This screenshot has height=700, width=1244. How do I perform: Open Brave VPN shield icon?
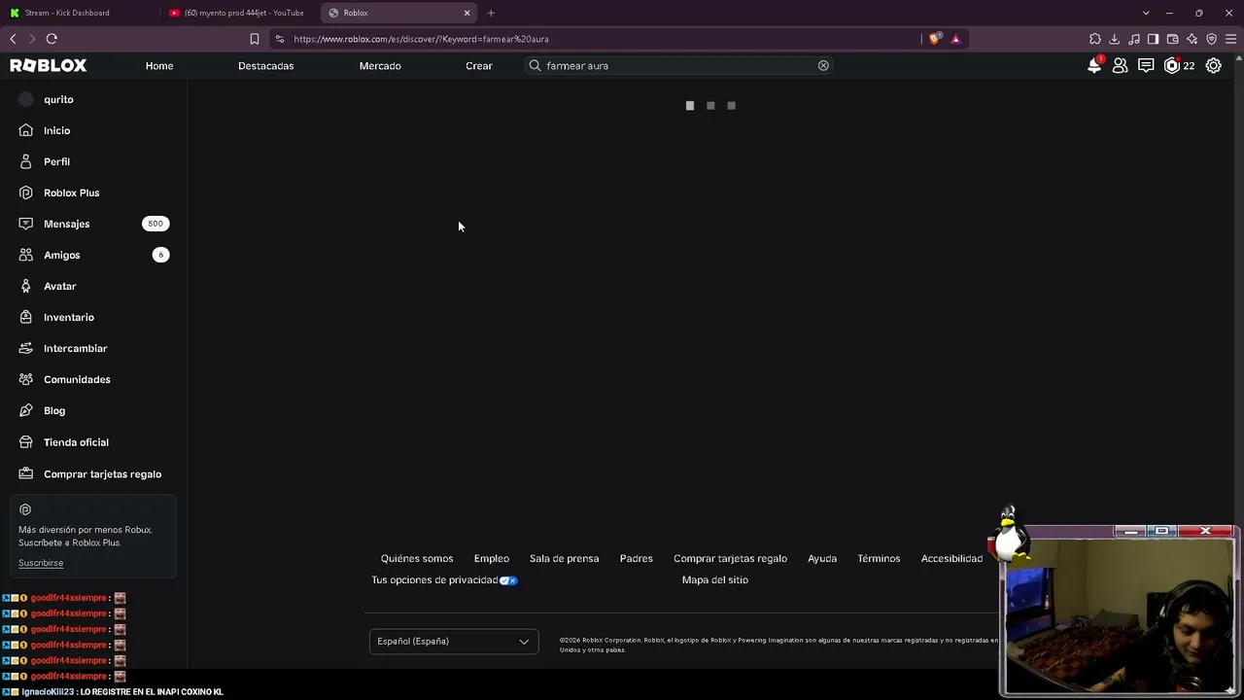(x=1212, y=39)
